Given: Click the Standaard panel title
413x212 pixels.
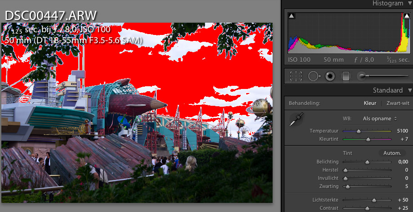Looking at the screenshot, I should [x=388, y=90].
